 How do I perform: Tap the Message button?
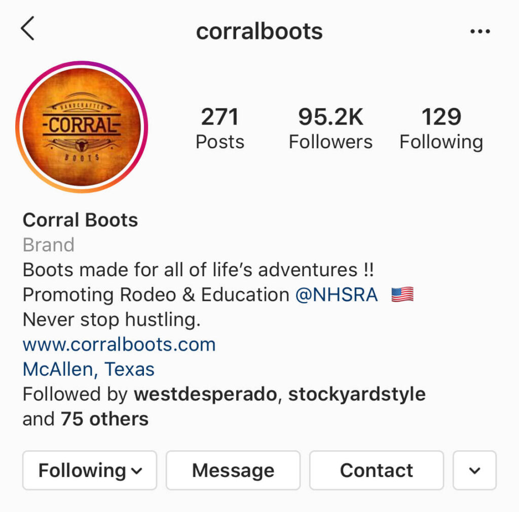(x=233, y=470)
